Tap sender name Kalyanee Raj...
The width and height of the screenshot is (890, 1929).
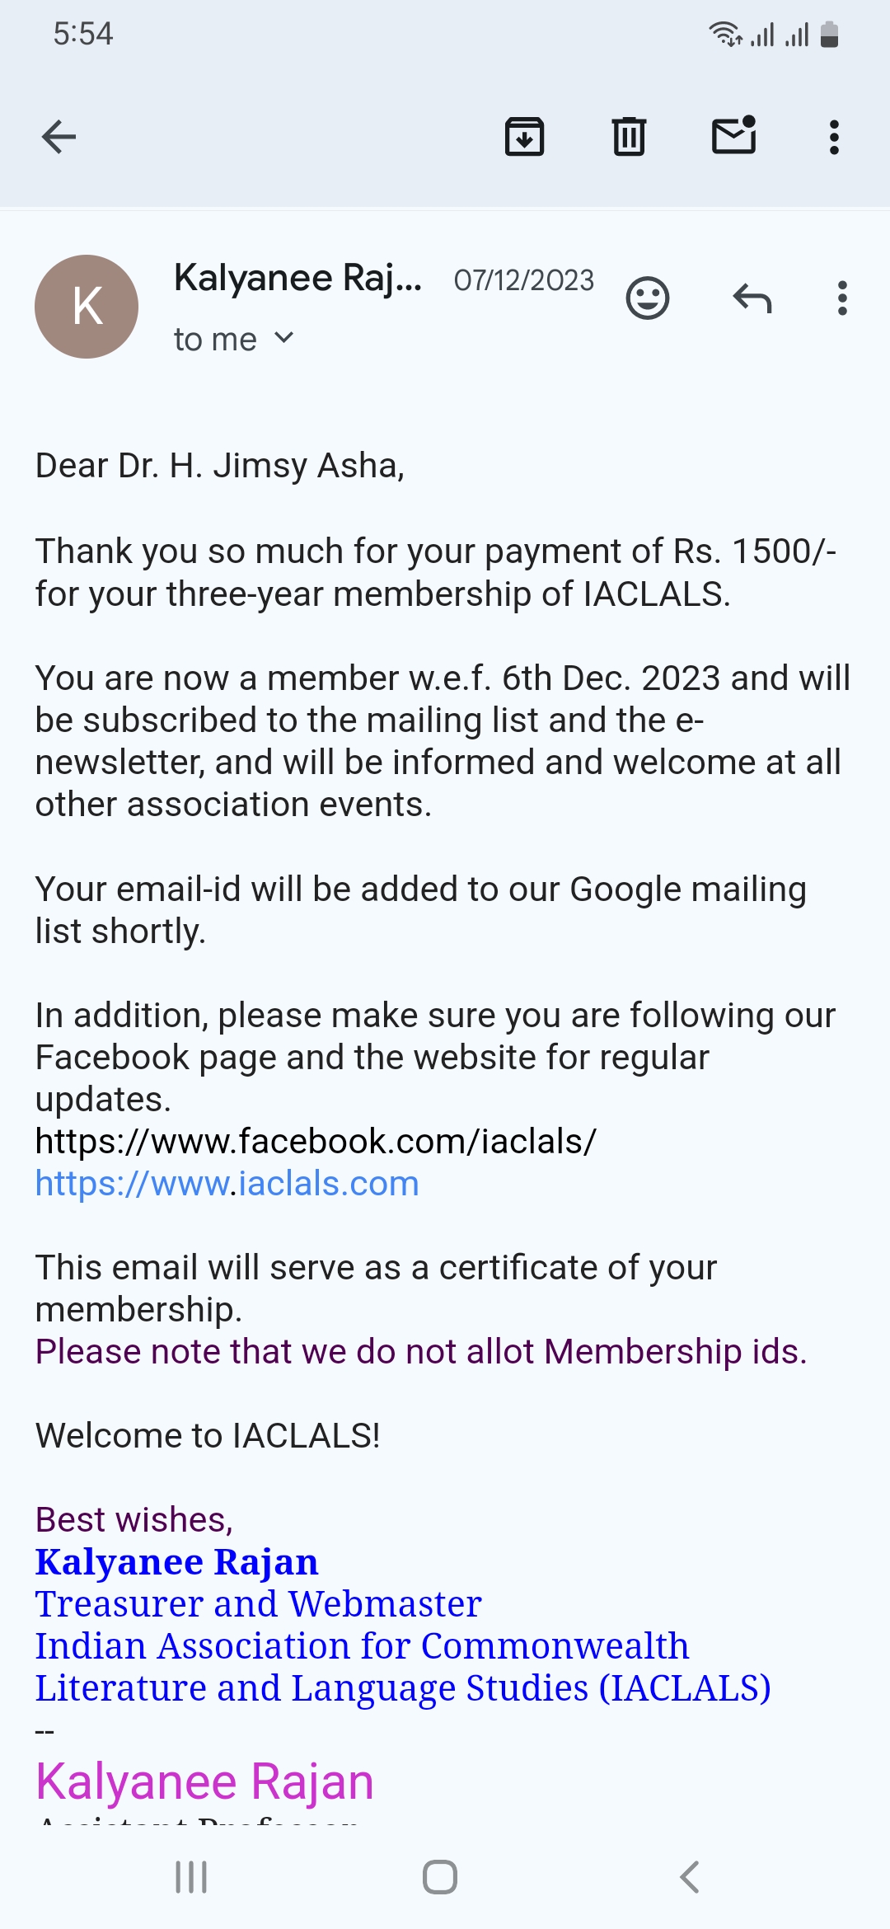[x=297, y=278]
